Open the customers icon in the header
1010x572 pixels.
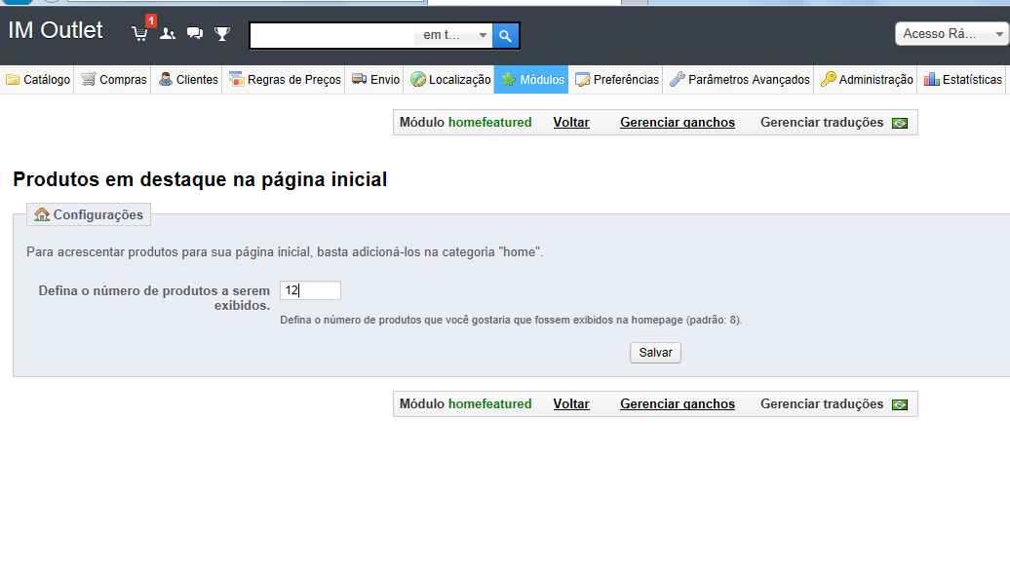168,33
